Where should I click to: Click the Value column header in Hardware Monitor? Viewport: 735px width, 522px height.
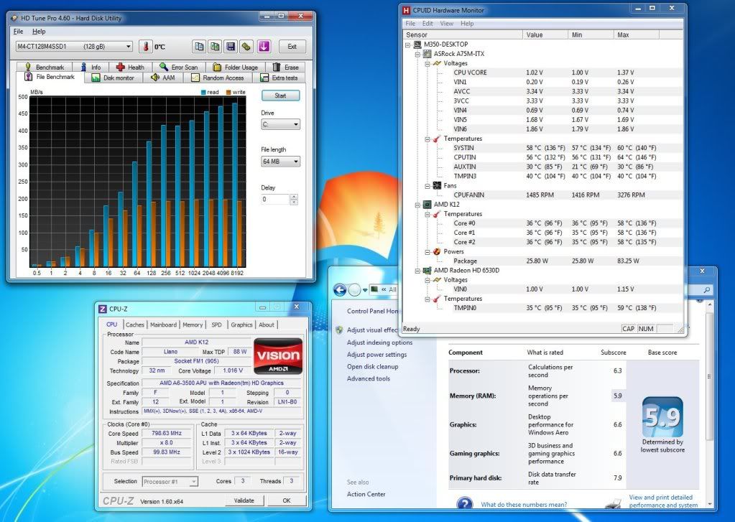(x=545, y=34)
